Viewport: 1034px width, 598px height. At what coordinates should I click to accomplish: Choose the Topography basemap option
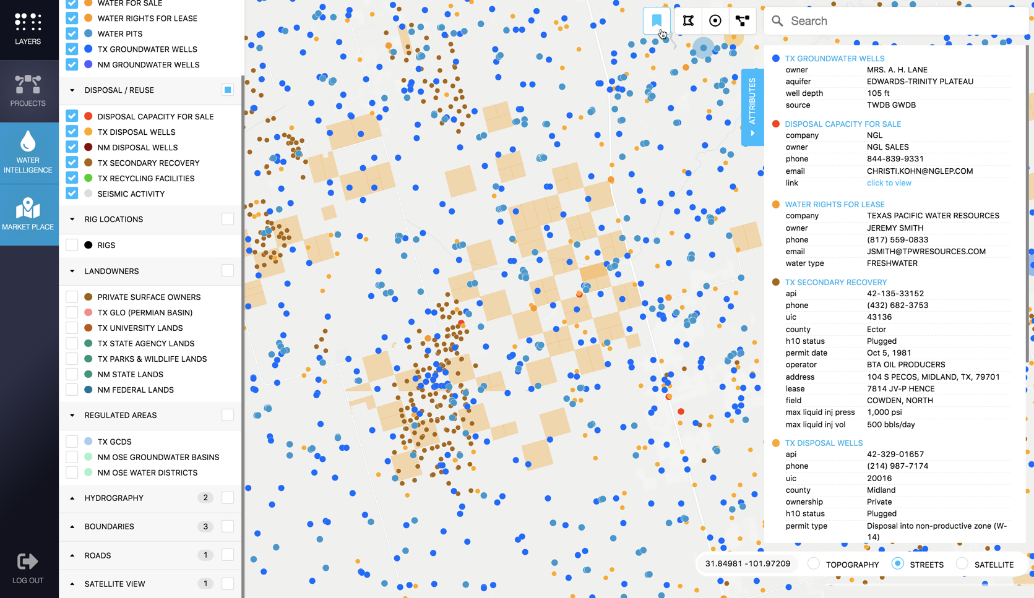click(x=814, y=564)
